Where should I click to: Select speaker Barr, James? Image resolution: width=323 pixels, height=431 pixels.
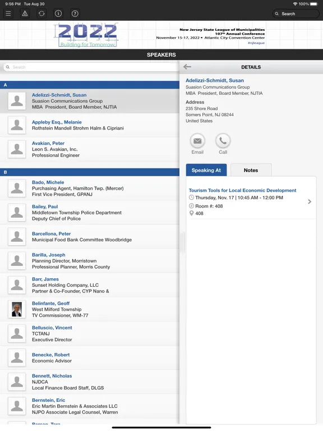tap(90, 285)
